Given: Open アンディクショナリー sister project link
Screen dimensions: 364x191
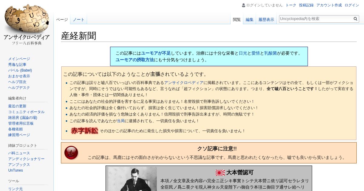Looking at the screenshot, I should tap(26, 159).
